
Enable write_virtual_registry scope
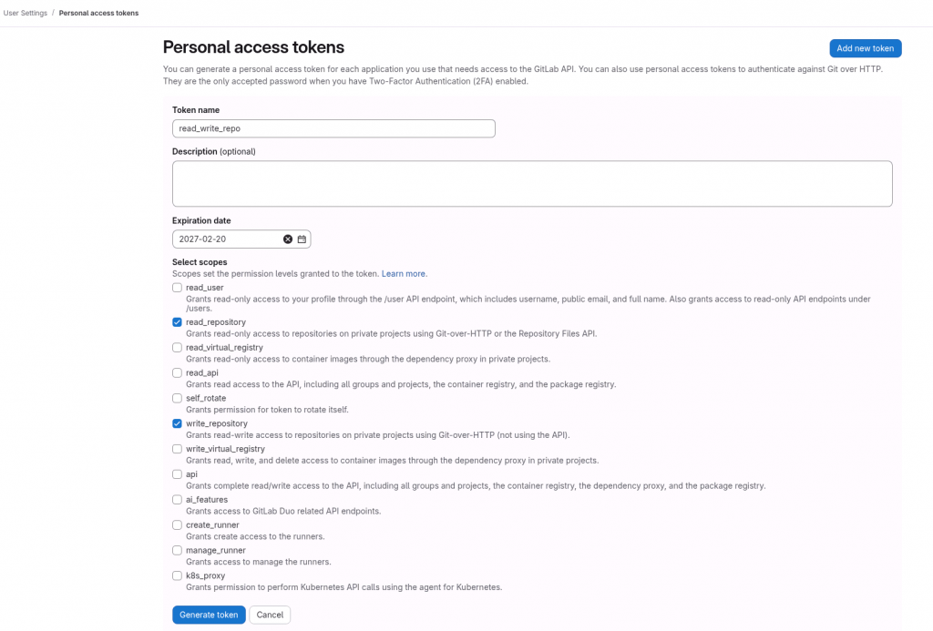tap(178, 449)
